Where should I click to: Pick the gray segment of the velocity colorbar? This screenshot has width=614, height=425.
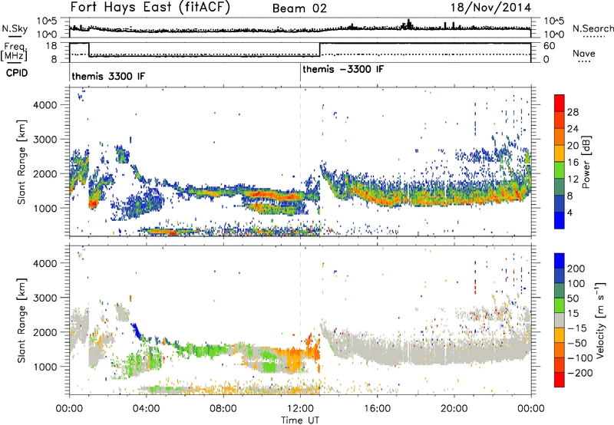click(560, 320)
